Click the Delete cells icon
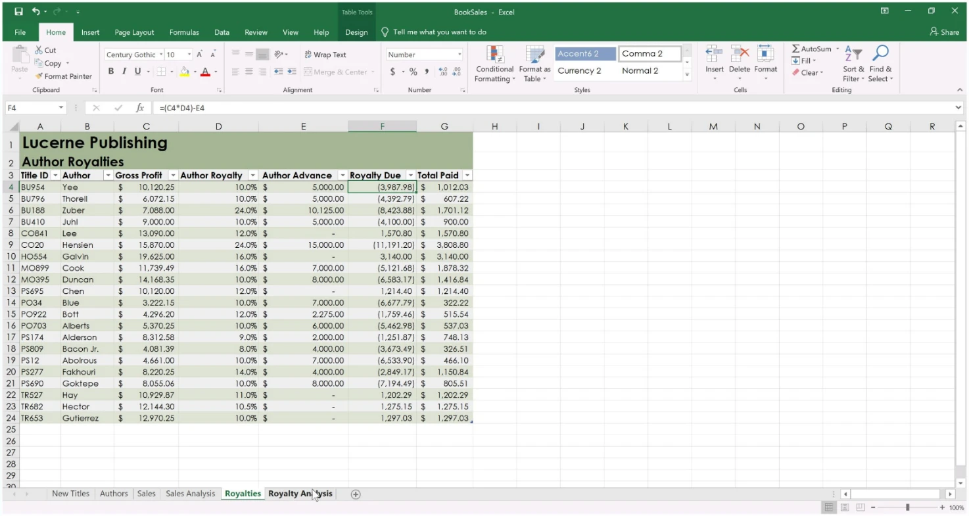969x516 pixels. pyautogui.click(x=739, y=55)
